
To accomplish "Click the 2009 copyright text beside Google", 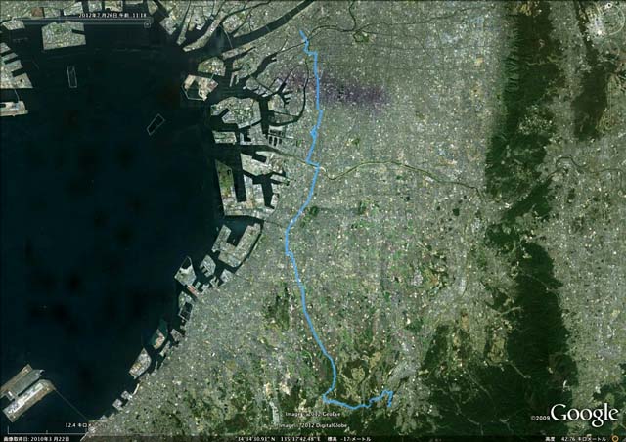I will pos(539,419).
